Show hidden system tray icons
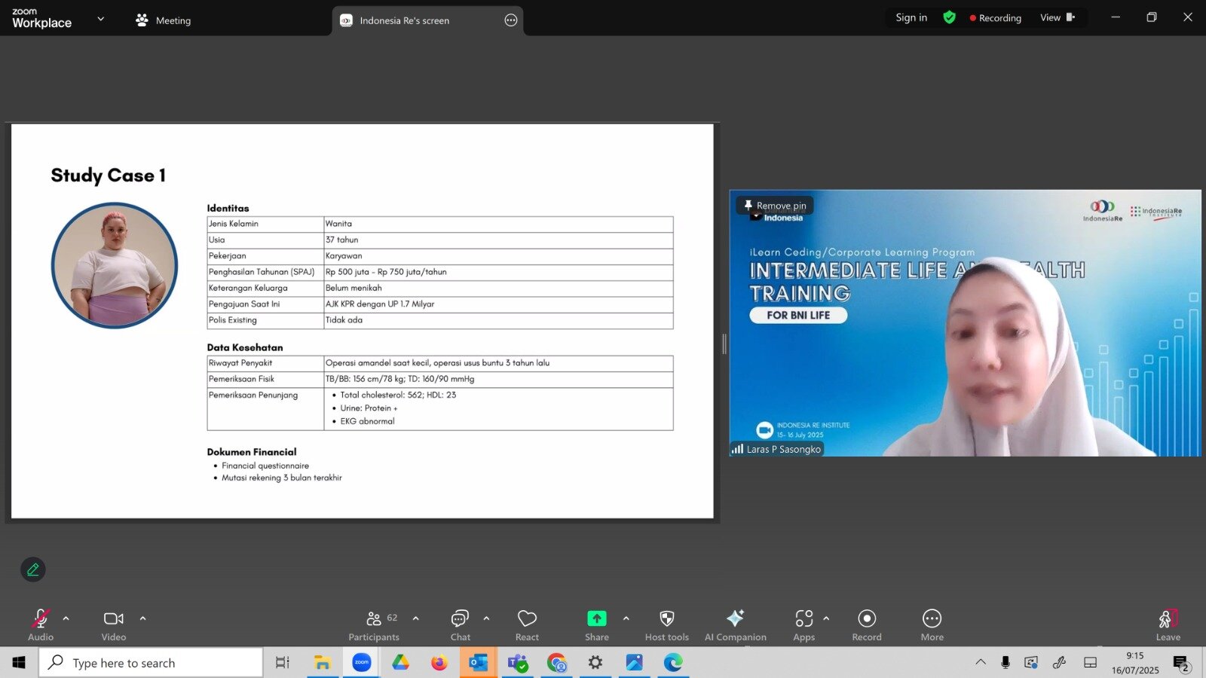The image size is (1206, 678). pyautogui.click(x=981, y=662)
